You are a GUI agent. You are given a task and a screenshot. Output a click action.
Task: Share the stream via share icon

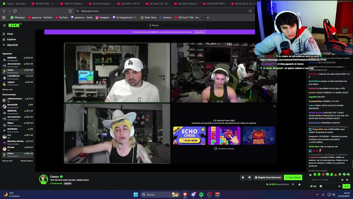click(x=293, y=184)
